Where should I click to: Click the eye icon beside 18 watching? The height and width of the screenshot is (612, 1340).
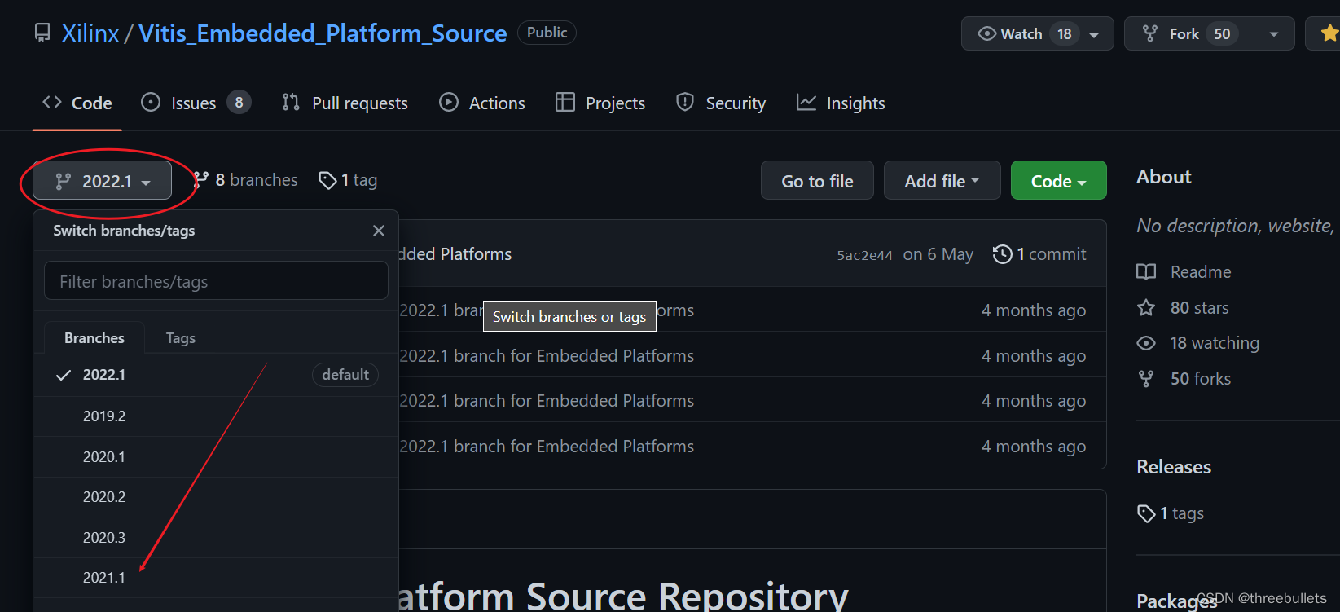(1146, 343)
